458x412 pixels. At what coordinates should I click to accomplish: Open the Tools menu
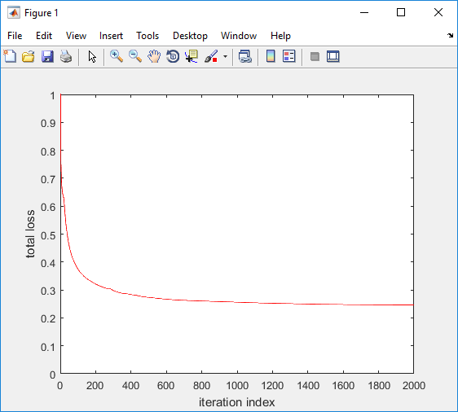tap(148, 36)
